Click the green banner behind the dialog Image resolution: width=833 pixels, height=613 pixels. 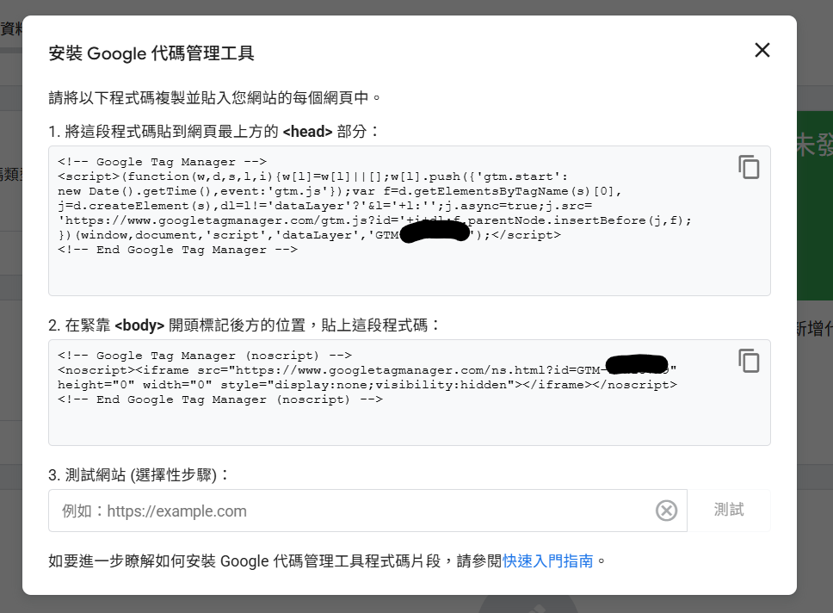point(814,207)
